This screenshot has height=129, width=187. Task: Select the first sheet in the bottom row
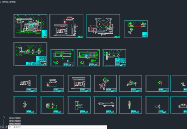pos(25,105)
